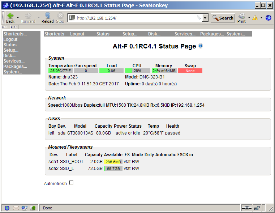Click the yellow warning triangle icon

click(x=255, y=18)
